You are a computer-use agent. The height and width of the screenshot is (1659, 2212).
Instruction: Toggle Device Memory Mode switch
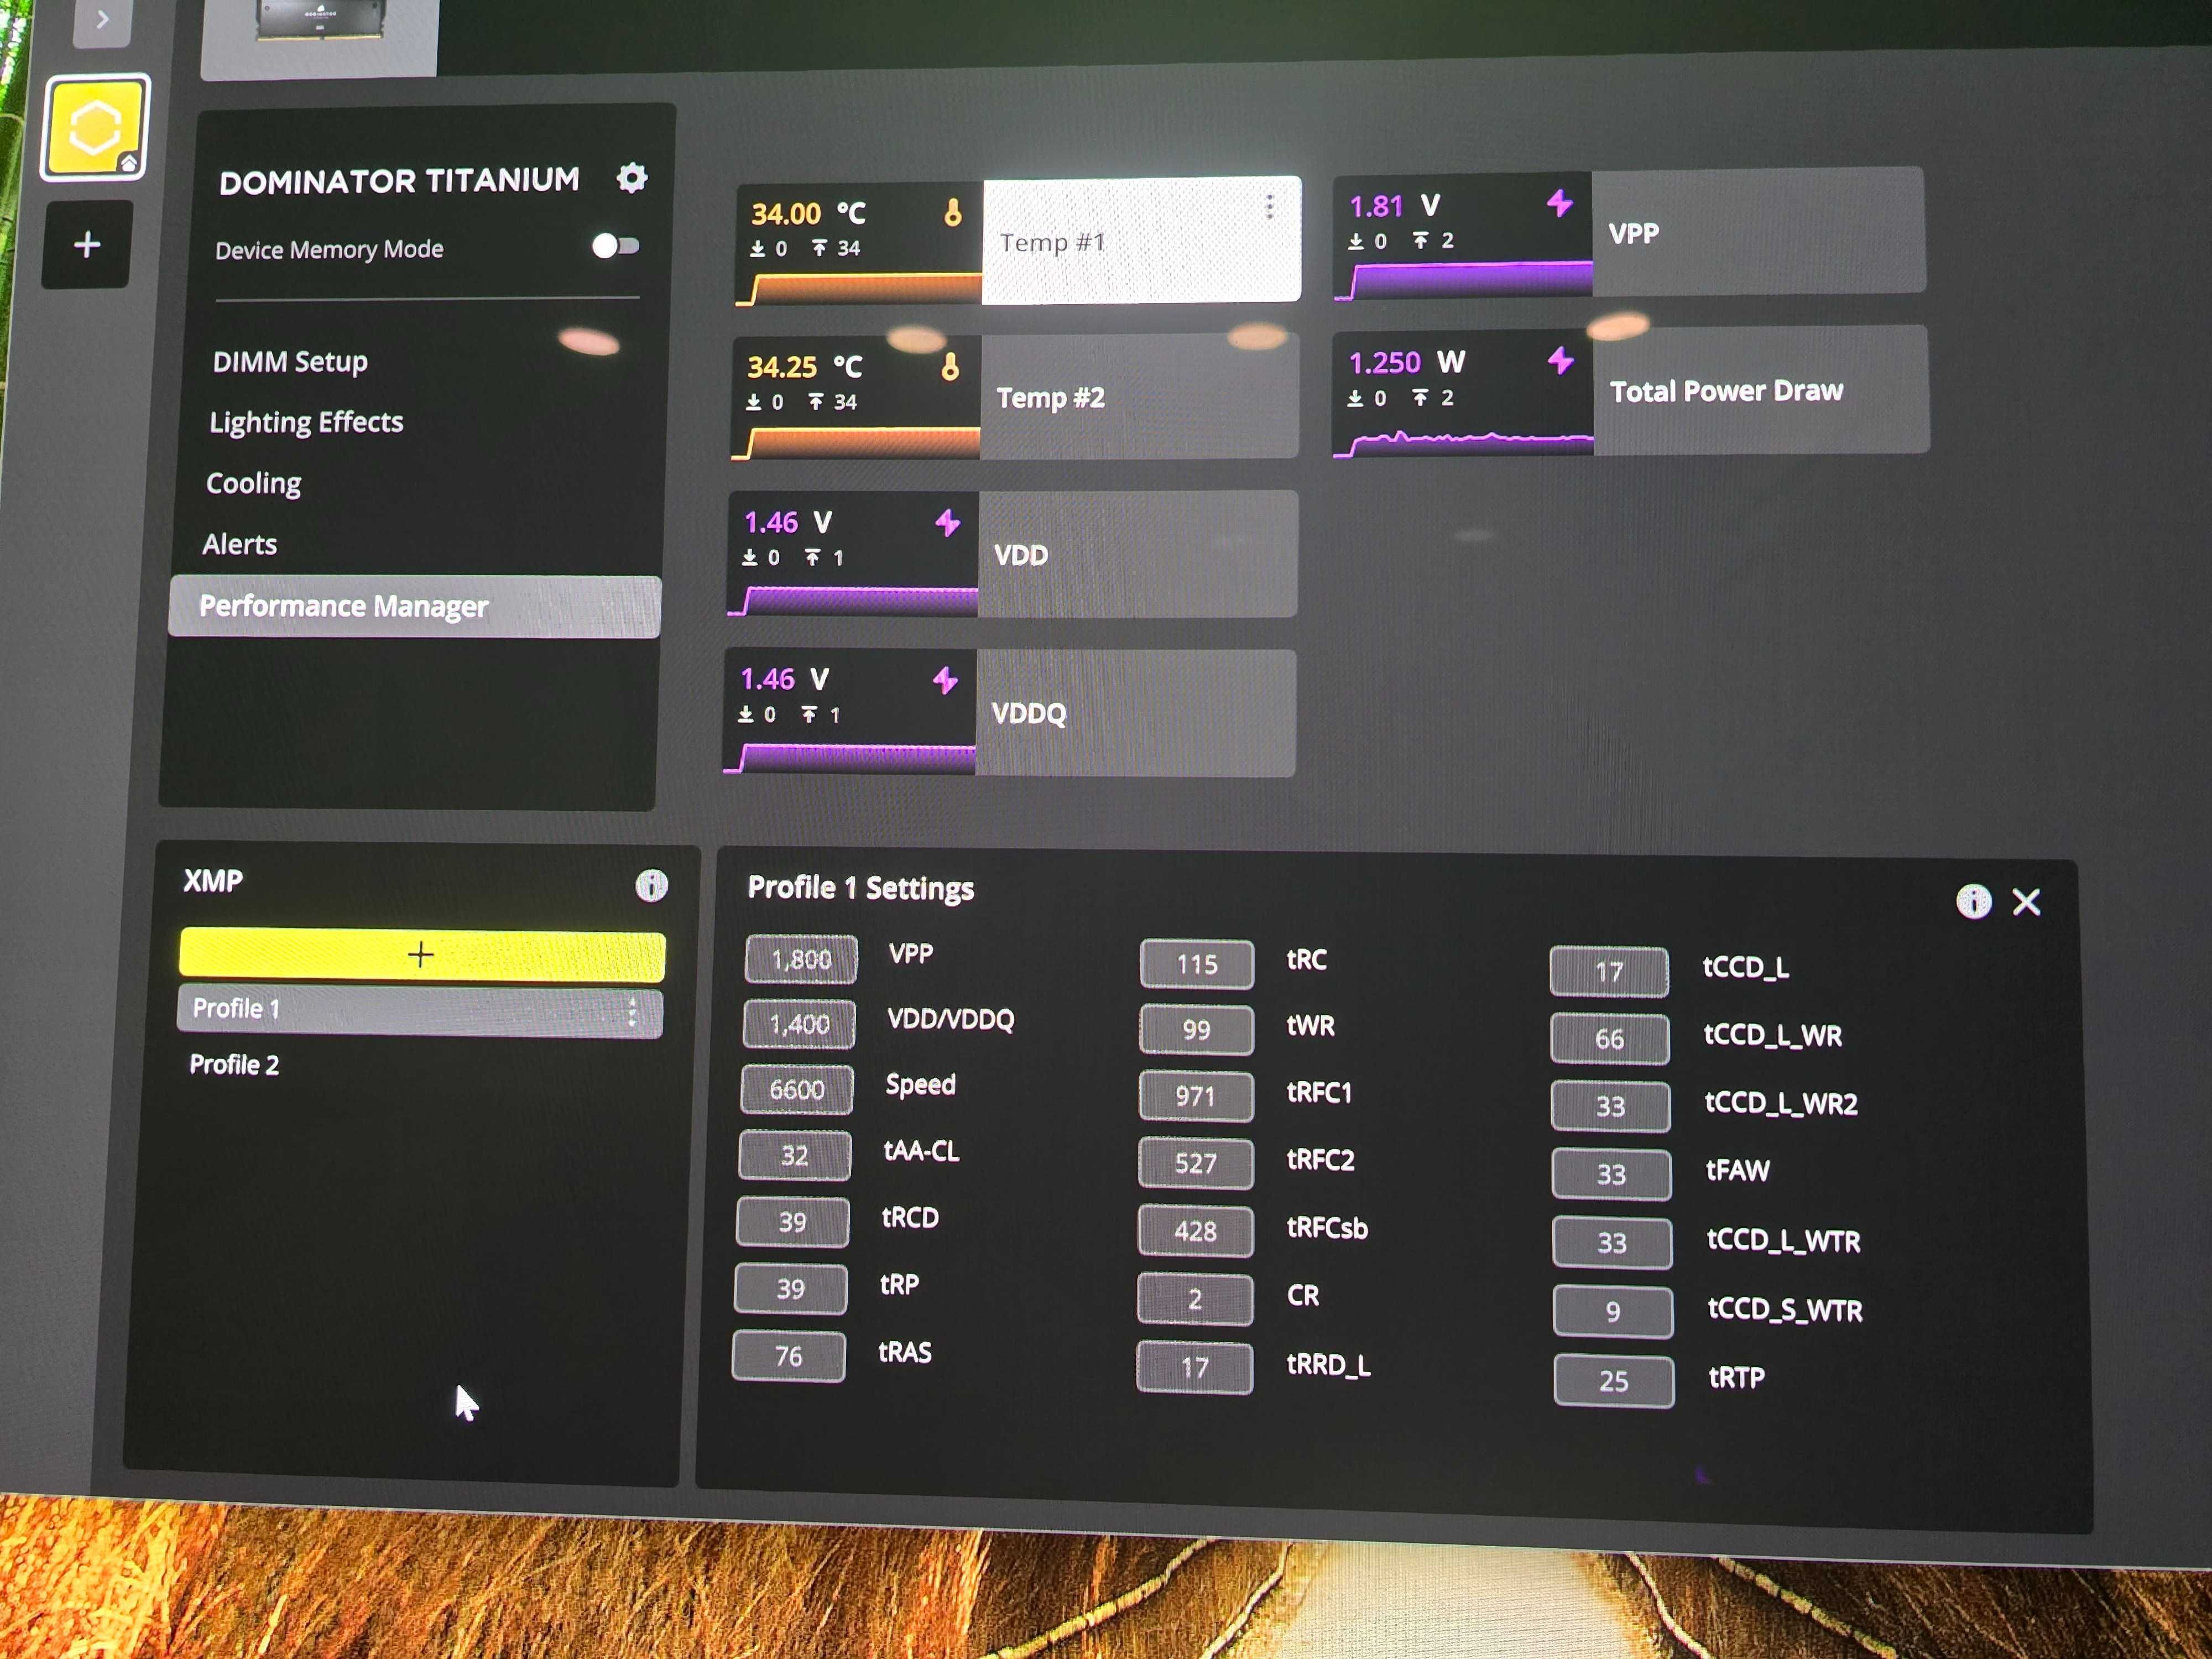[615, 246]
